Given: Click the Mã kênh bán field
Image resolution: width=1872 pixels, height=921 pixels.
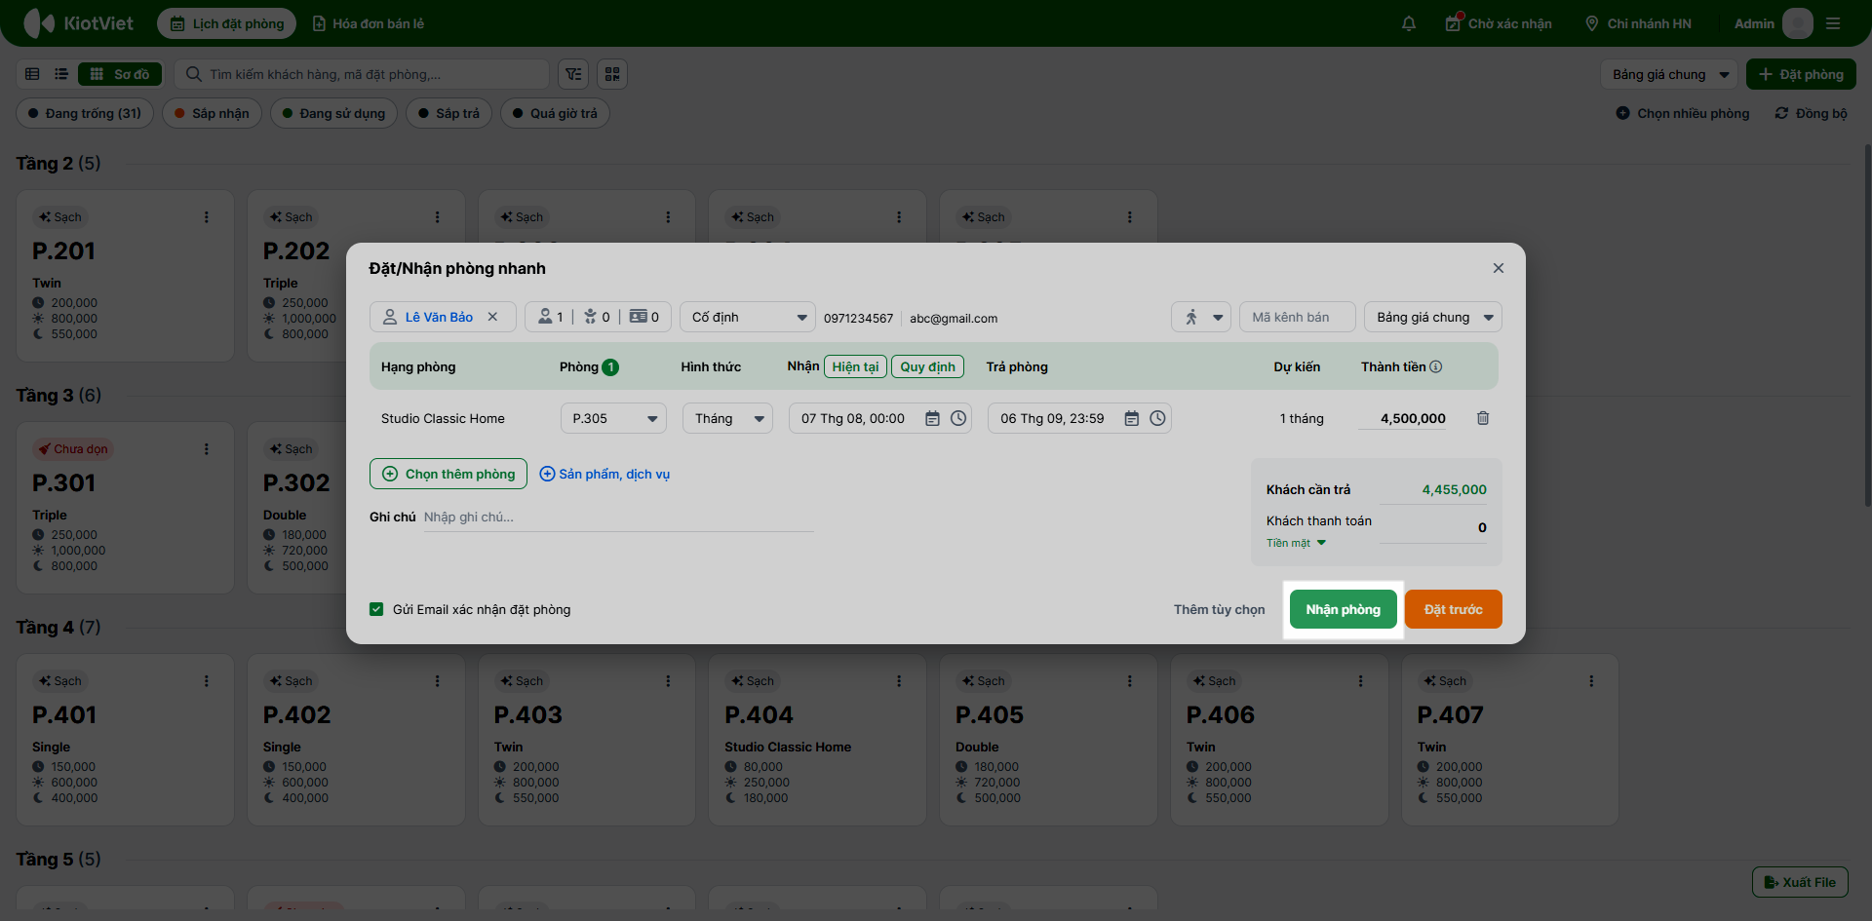Looking at the screenshot, I should pyautogui.click(x=1298, y=317).
